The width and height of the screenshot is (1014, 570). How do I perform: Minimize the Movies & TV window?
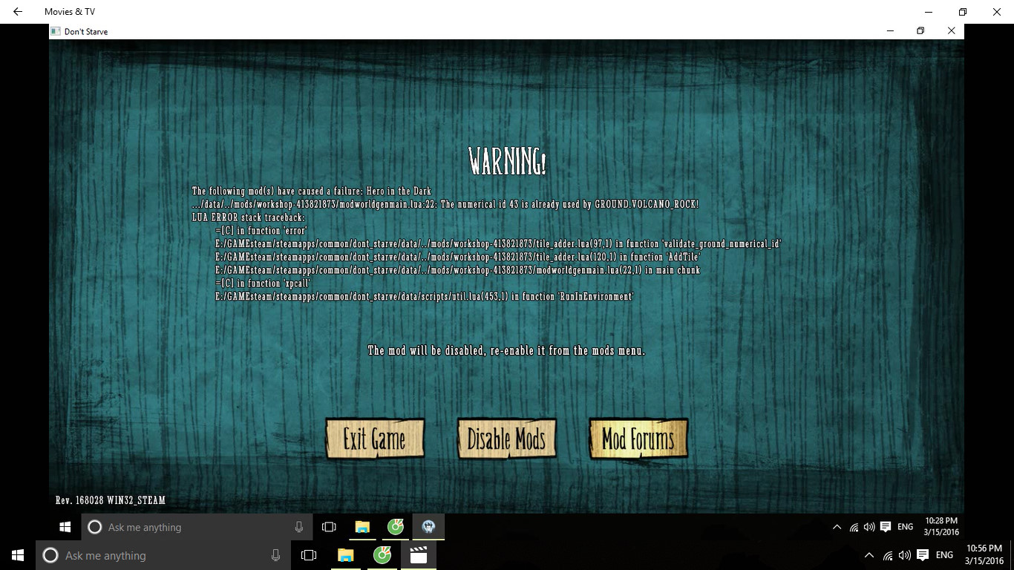coord(928,12)
